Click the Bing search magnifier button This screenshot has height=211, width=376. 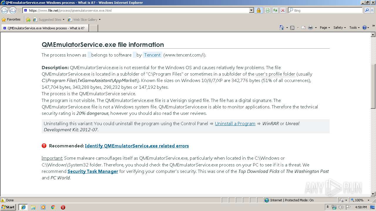click(367, 10)
